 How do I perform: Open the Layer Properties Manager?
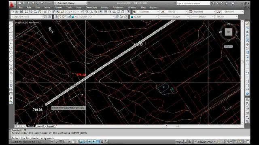(x=56, y=17)
